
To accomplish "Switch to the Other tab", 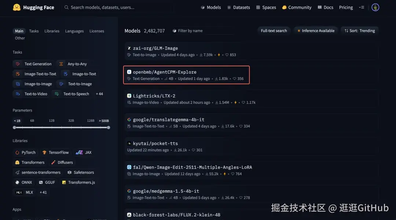I will [20, 38].
